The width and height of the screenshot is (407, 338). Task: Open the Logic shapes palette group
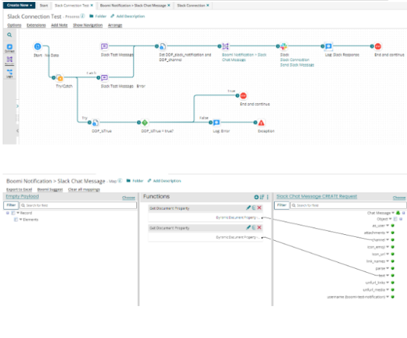tap(9, 73)
